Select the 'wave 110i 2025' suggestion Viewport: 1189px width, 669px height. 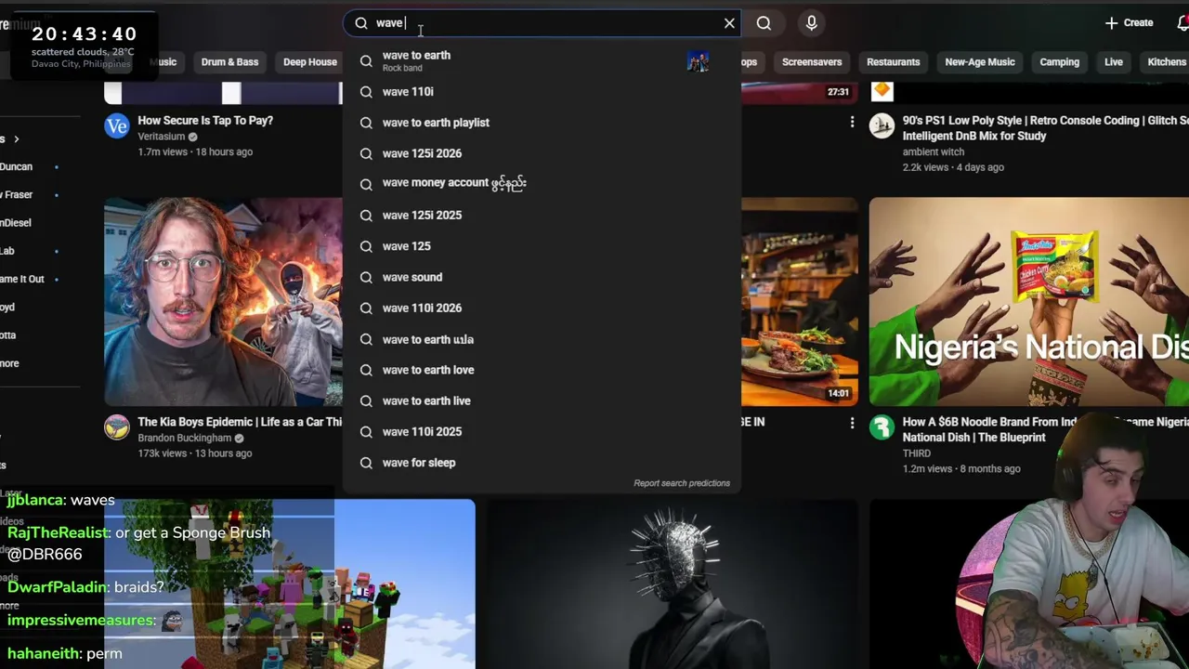click(x=542, y=431)
